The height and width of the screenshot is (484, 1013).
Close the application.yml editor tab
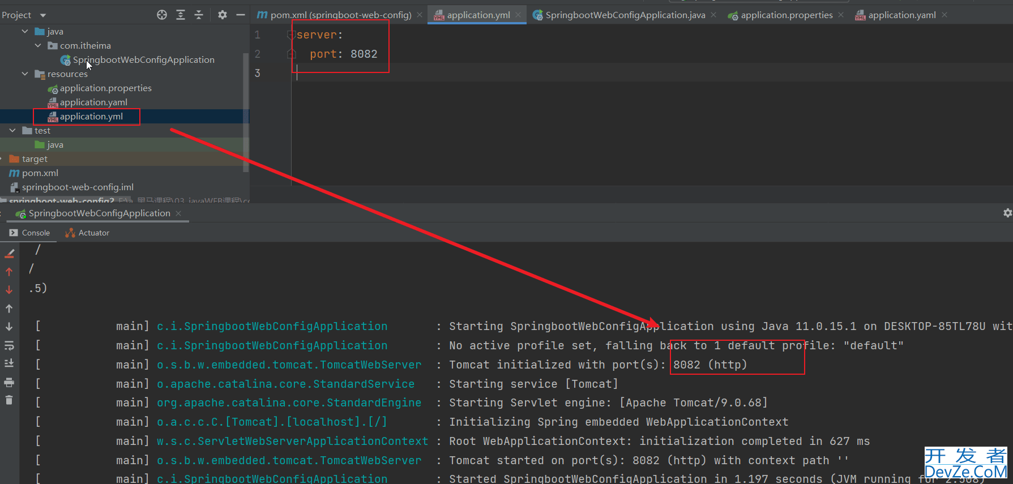tap(518, 15)
